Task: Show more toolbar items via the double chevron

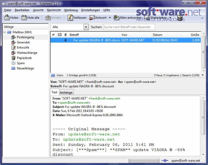Action: point(202,18)
